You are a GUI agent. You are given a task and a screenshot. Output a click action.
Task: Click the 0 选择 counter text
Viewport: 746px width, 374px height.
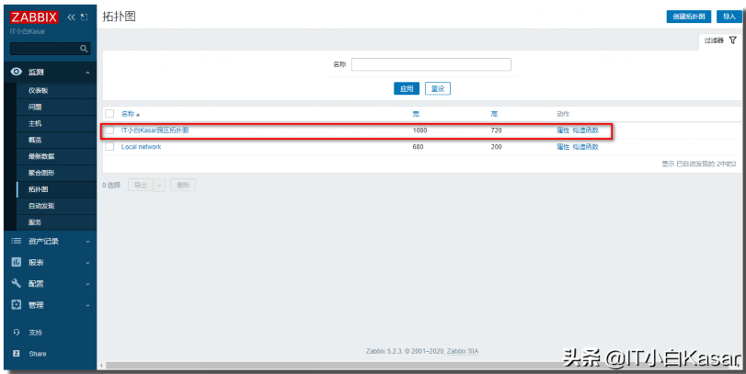(111, 186)
